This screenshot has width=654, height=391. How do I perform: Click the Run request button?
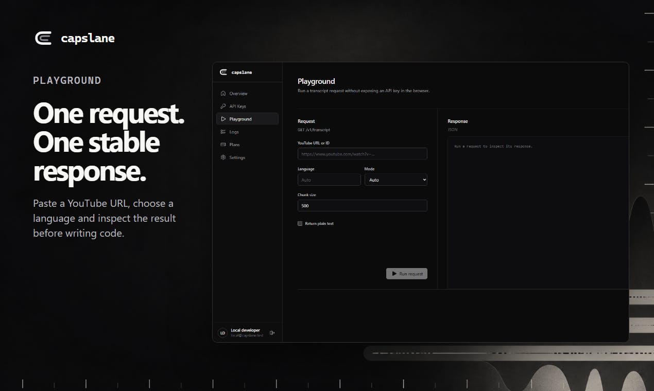tap(407, 274)
